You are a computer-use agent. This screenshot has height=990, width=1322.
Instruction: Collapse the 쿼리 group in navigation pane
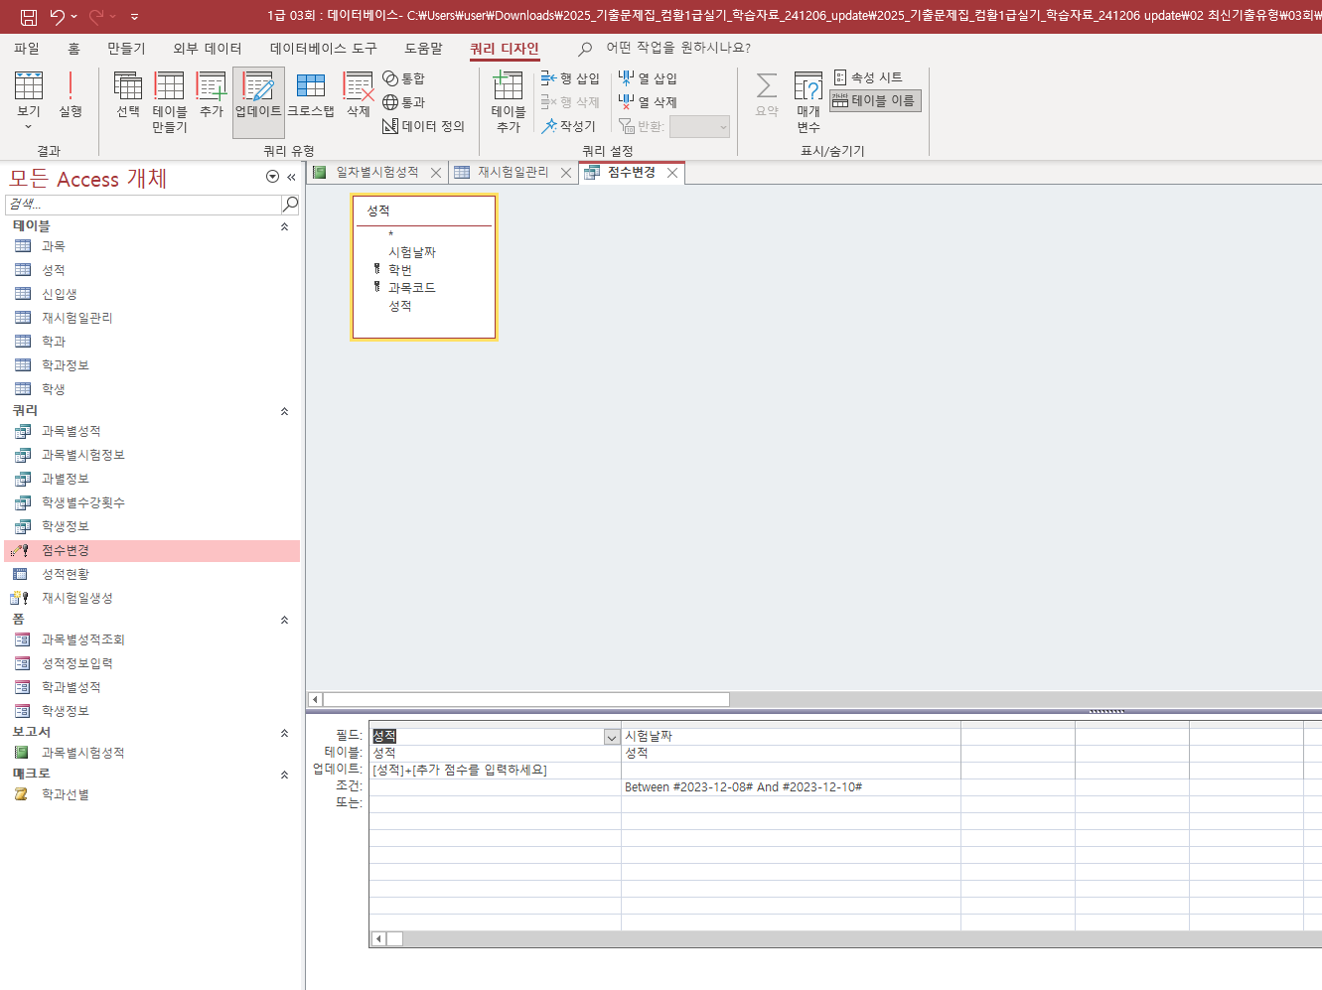[284, 411]
